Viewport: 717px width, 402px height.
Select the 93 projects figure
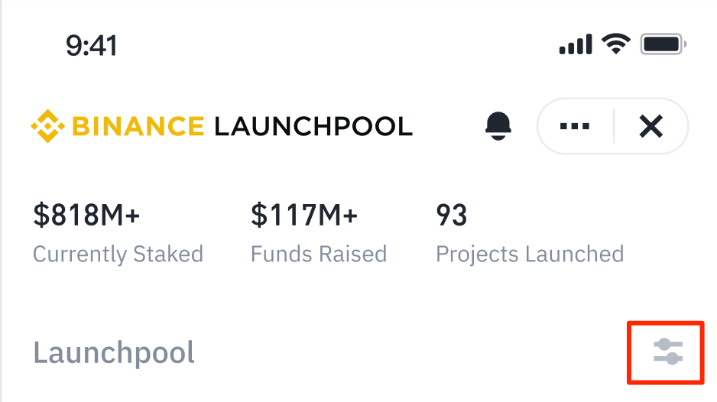coord(451,216)
